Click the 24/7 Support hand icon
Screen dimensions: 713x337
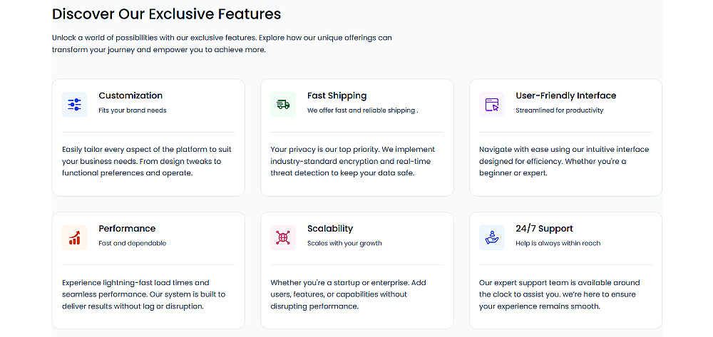click(x=492, y=237)
